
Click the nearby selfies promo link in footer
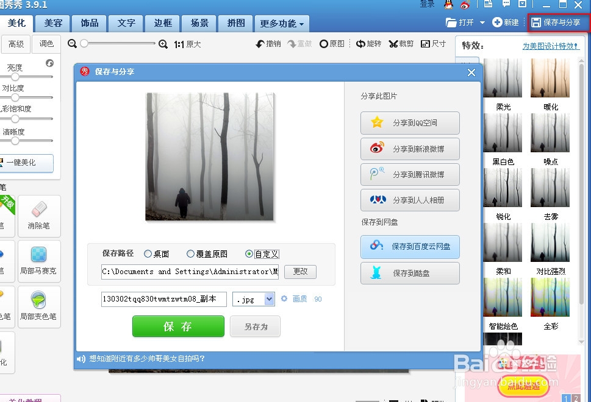point(146,359)
